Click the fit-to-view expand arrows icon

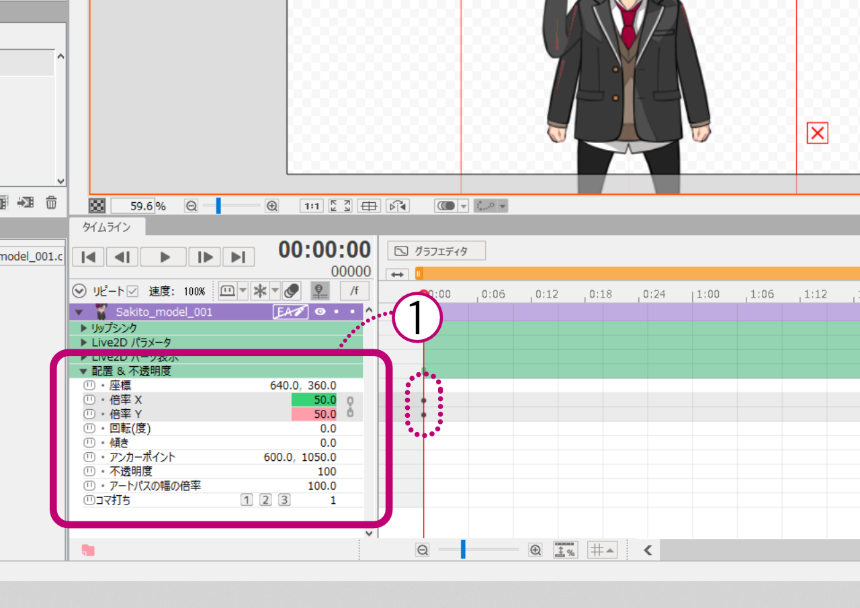(340, 206)
